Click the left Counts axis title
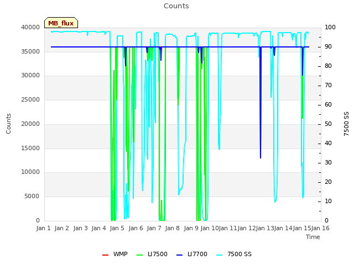 [8, 124]
